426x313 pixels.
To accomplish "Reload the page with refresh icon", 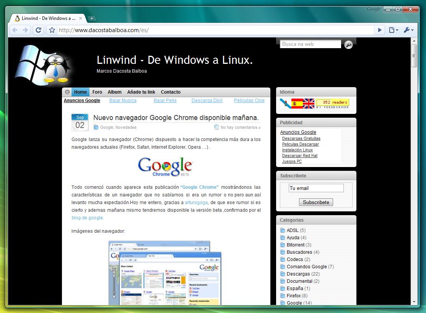I will tap(38, 30).
